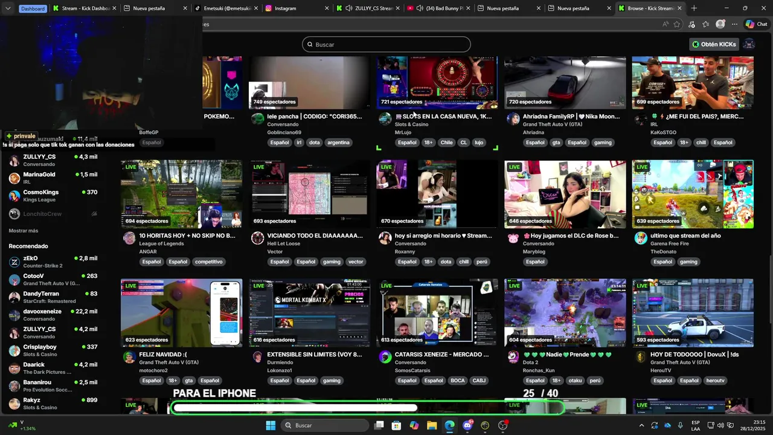The height and width of the screenshot is (435, 773).
Task: Select the 'otaku' tag under Ronchas_Kun
Action: coord(575,381)
